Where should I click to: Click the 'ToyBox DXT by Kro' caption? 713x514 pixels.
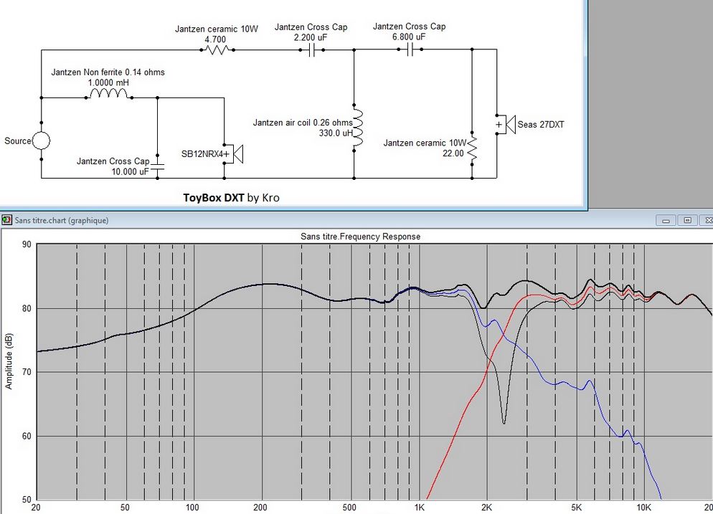point(231,198)
